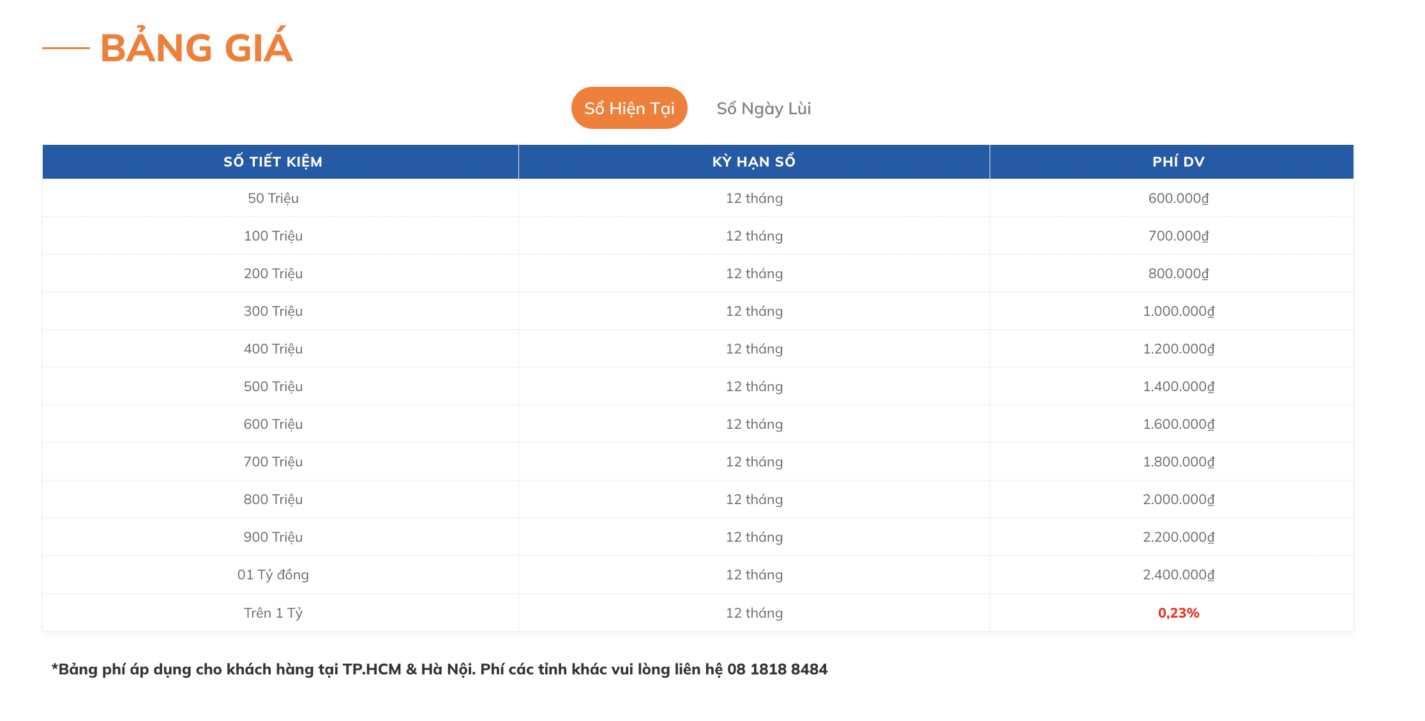Click the SỐ TIẾT KIỆM column header

[273, 161]
